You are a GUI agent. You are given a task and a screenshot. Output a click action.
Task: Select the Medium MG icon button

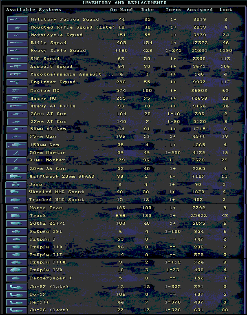pyautogui.click(x=17, y=91)
